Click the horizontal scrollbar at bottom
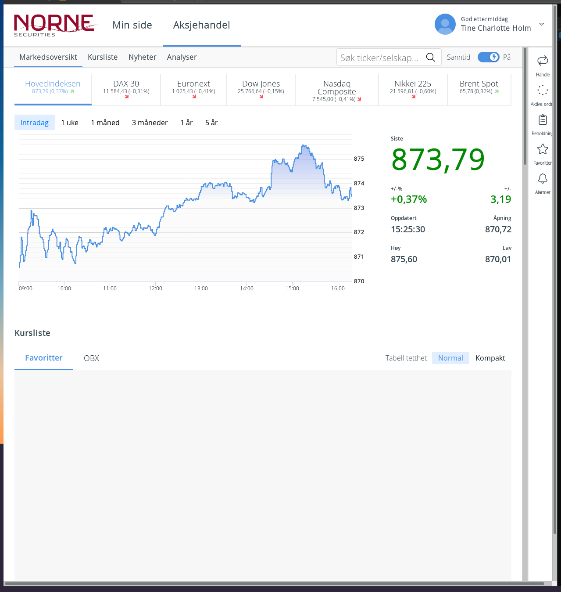Screen dimensions: 561x592 click(x=274, y=584)
